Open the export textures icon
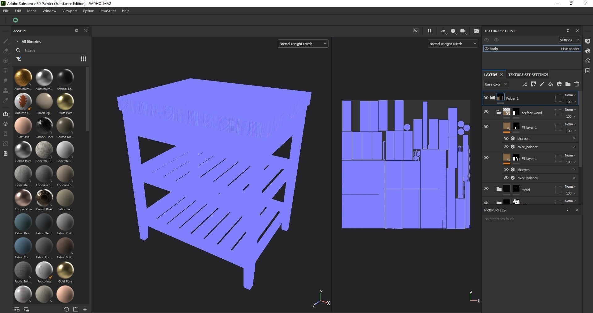The width and height of the screenshot is (593, 313). 6,114
